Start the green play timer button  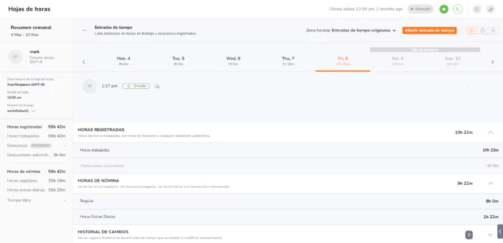(443, 9)
